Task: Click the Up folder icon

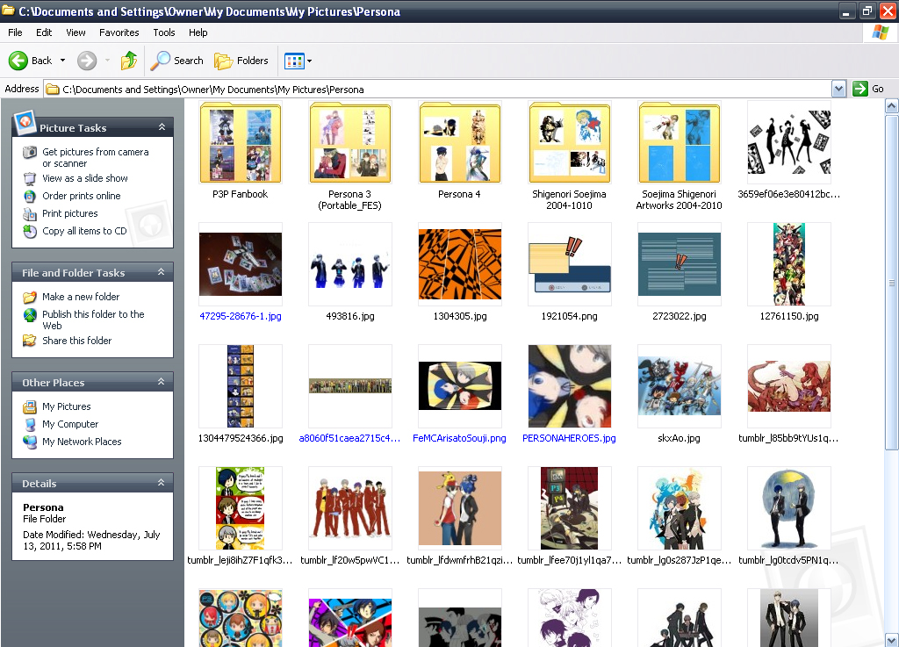Action: pyautogui.click(x=129, y=61)
